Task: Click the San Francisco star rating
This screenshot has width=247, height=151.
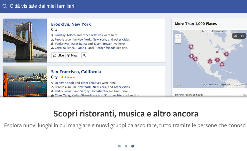Action: 68,77
